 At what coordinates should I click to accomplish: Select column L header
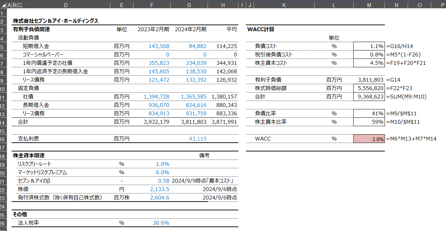point(334,5)
